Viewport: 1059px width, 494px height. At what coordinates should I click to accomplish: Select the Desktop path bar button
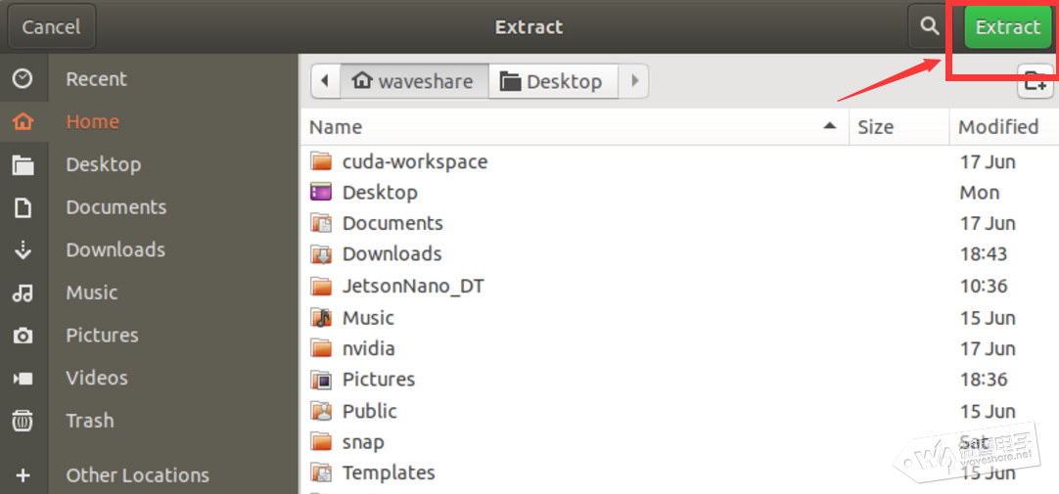pyautogui.click(x=553, y=81)
